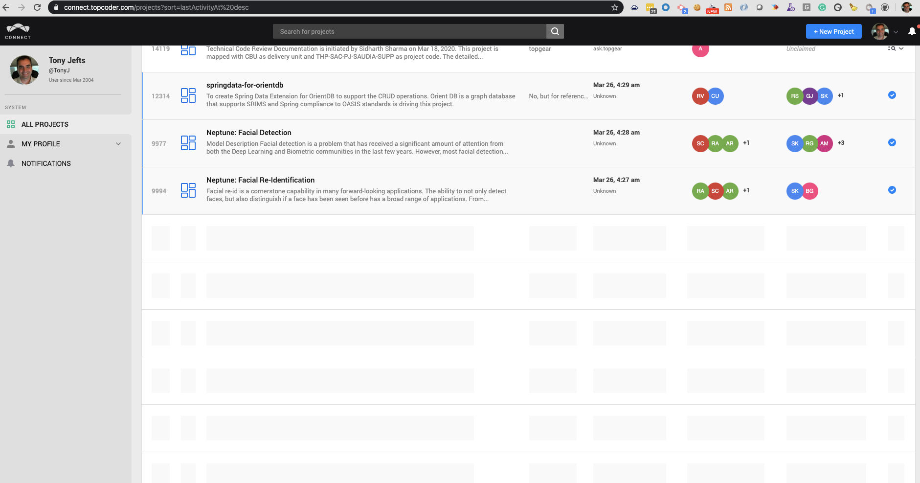
Task: Toggle status checkmark for Neptune: Facial Detection
Action: point(892,142)
